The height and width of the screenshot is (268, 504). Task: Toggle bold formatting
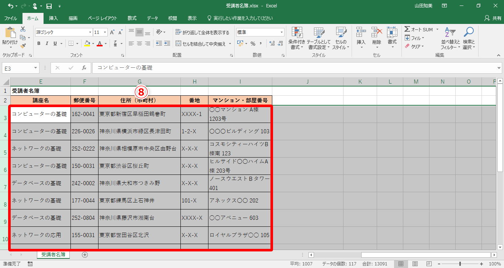click(39, 43)
